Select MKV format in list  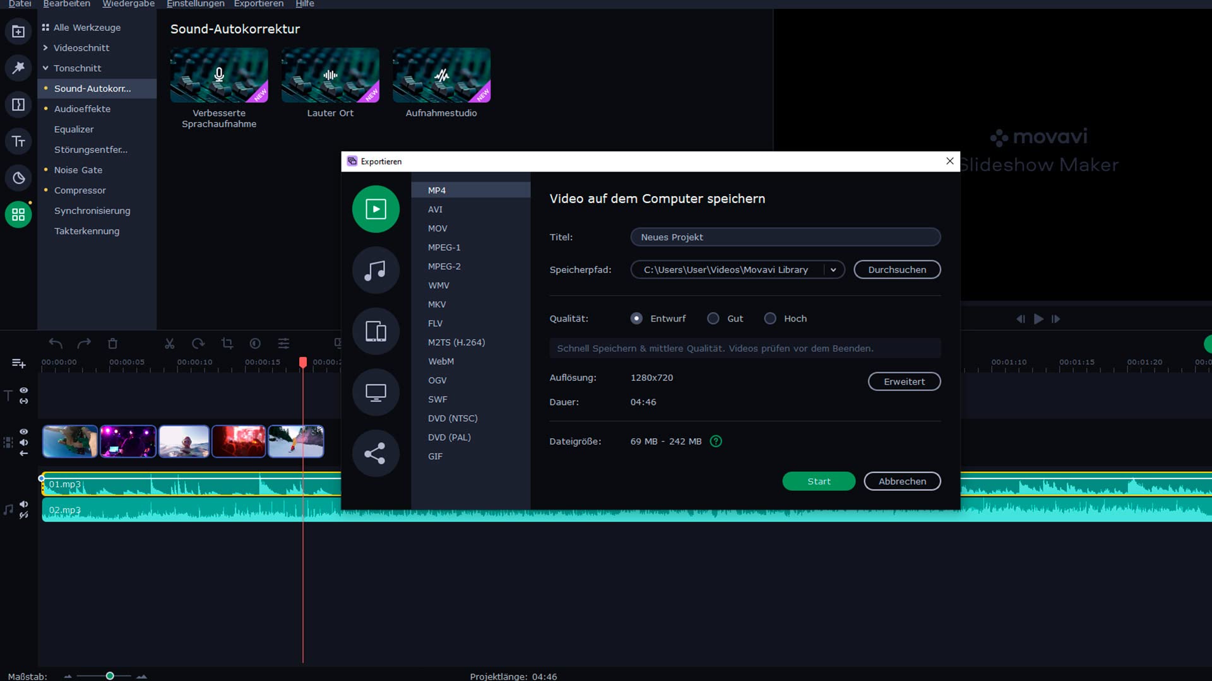(471, 305)
